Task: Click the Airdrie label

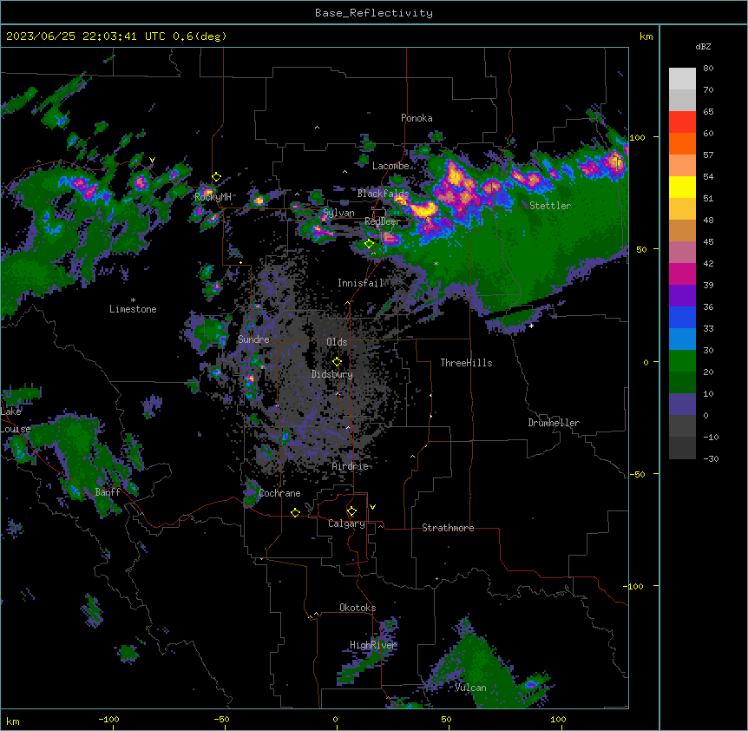Action: click(x=350, y=466)
